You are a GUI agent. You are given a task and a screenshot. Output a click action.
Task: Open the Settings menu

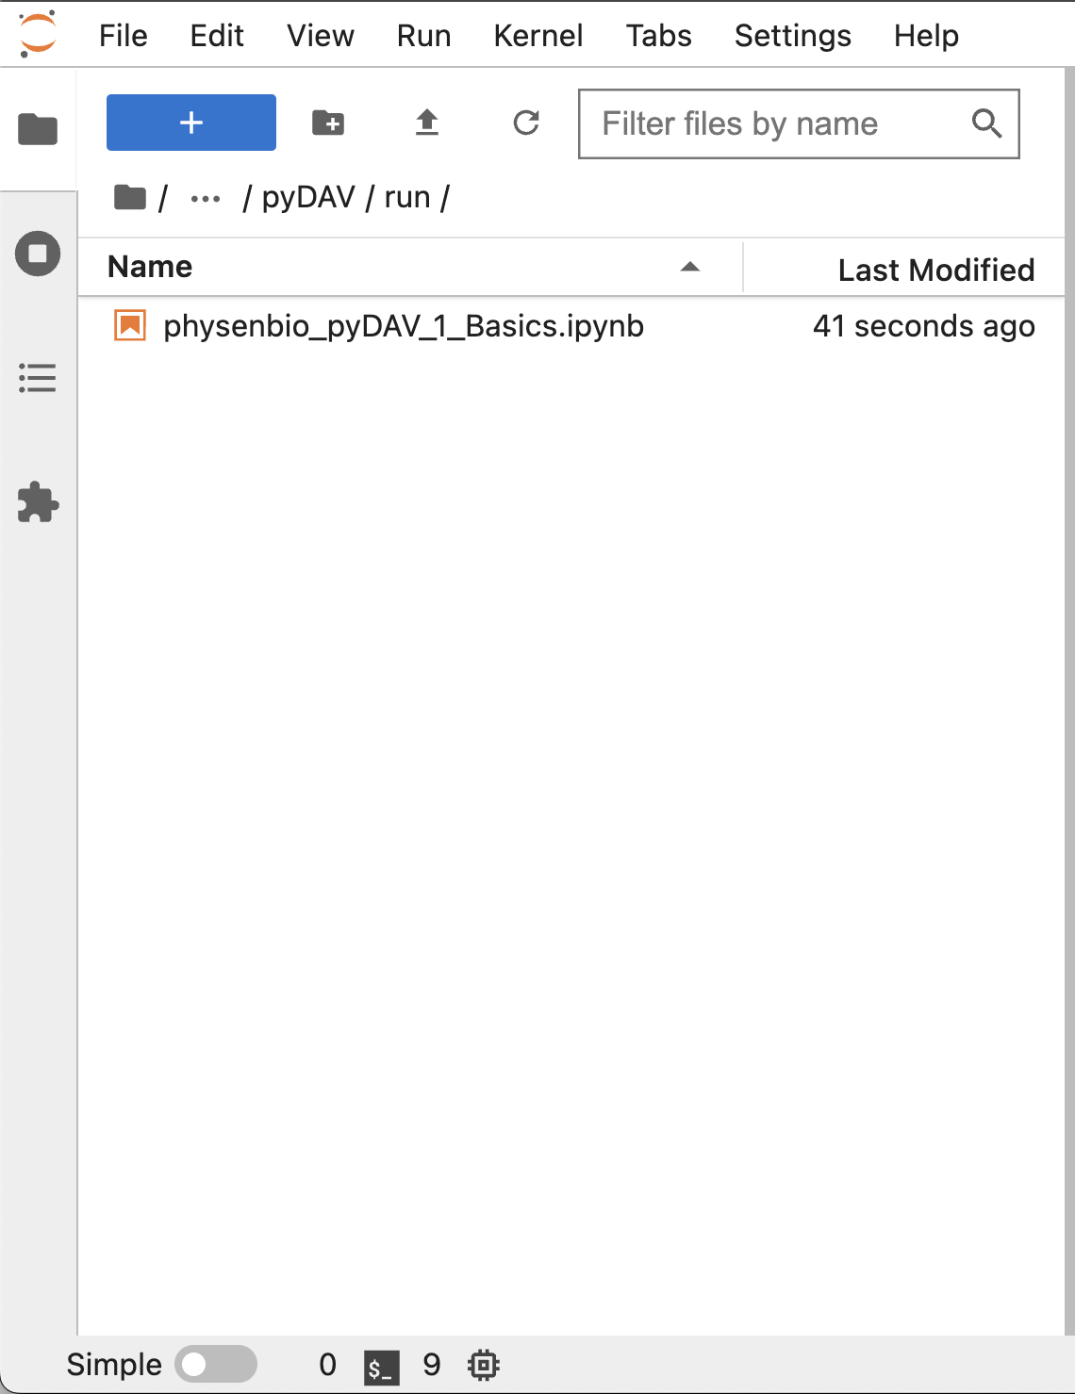point(792,35)
